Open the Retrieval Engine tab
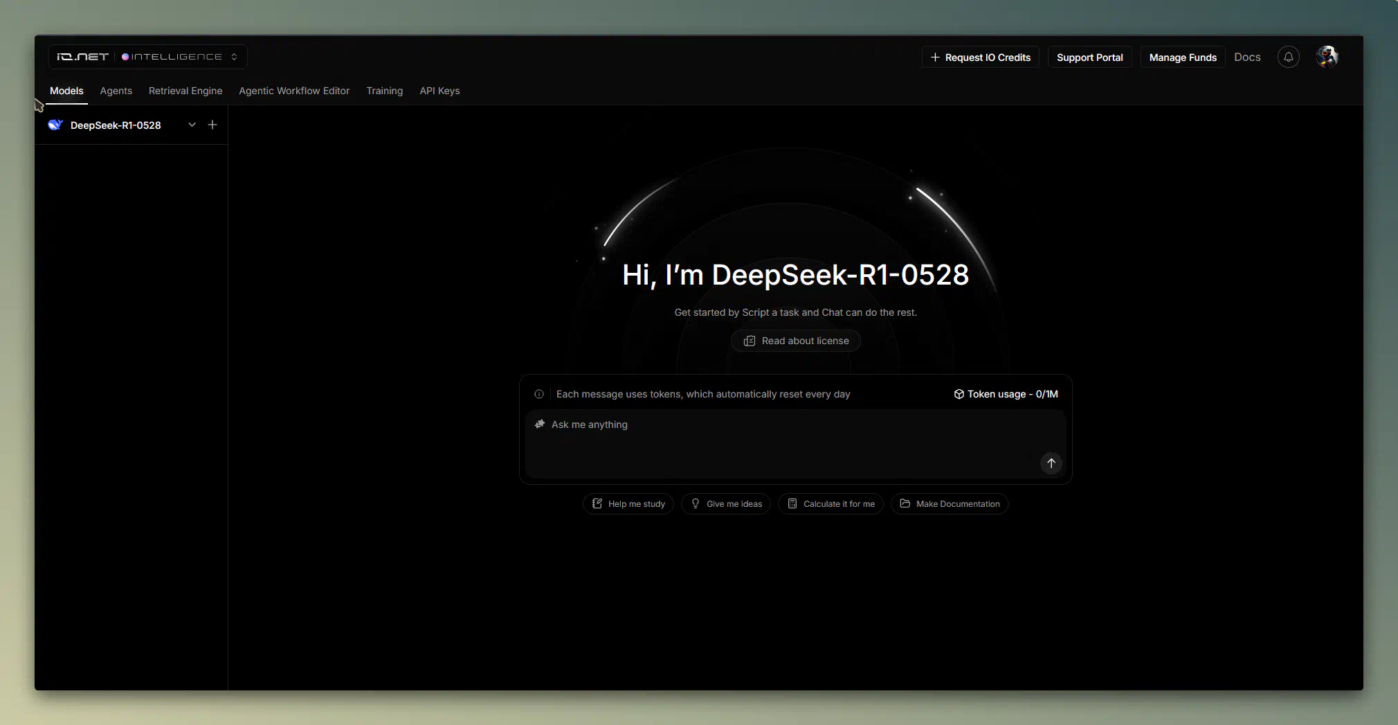Image resolution: width=1398 pixels, height=725 pixels. pos(185,91)
